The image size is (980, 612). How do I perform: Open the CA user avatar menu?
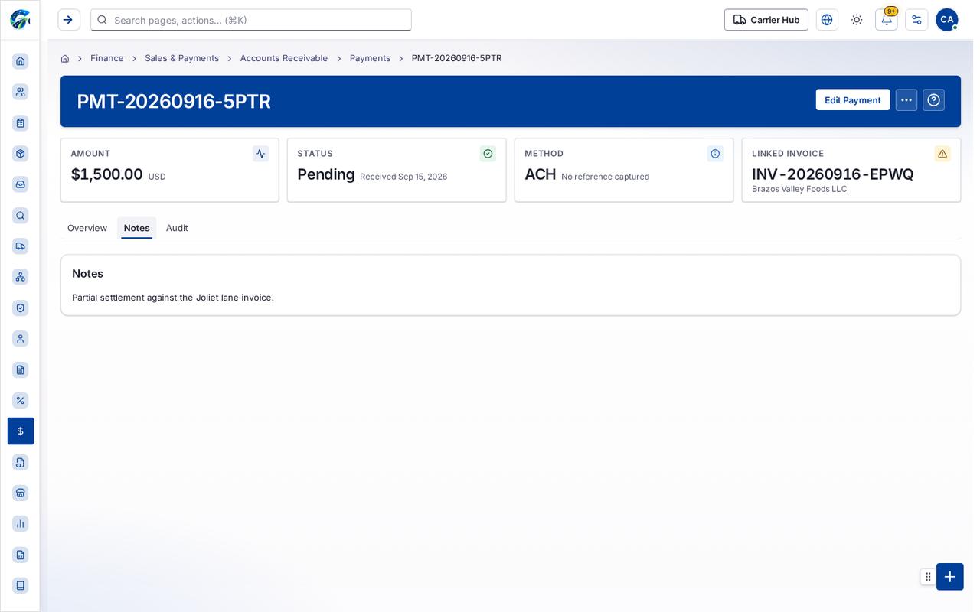point(947,20)
